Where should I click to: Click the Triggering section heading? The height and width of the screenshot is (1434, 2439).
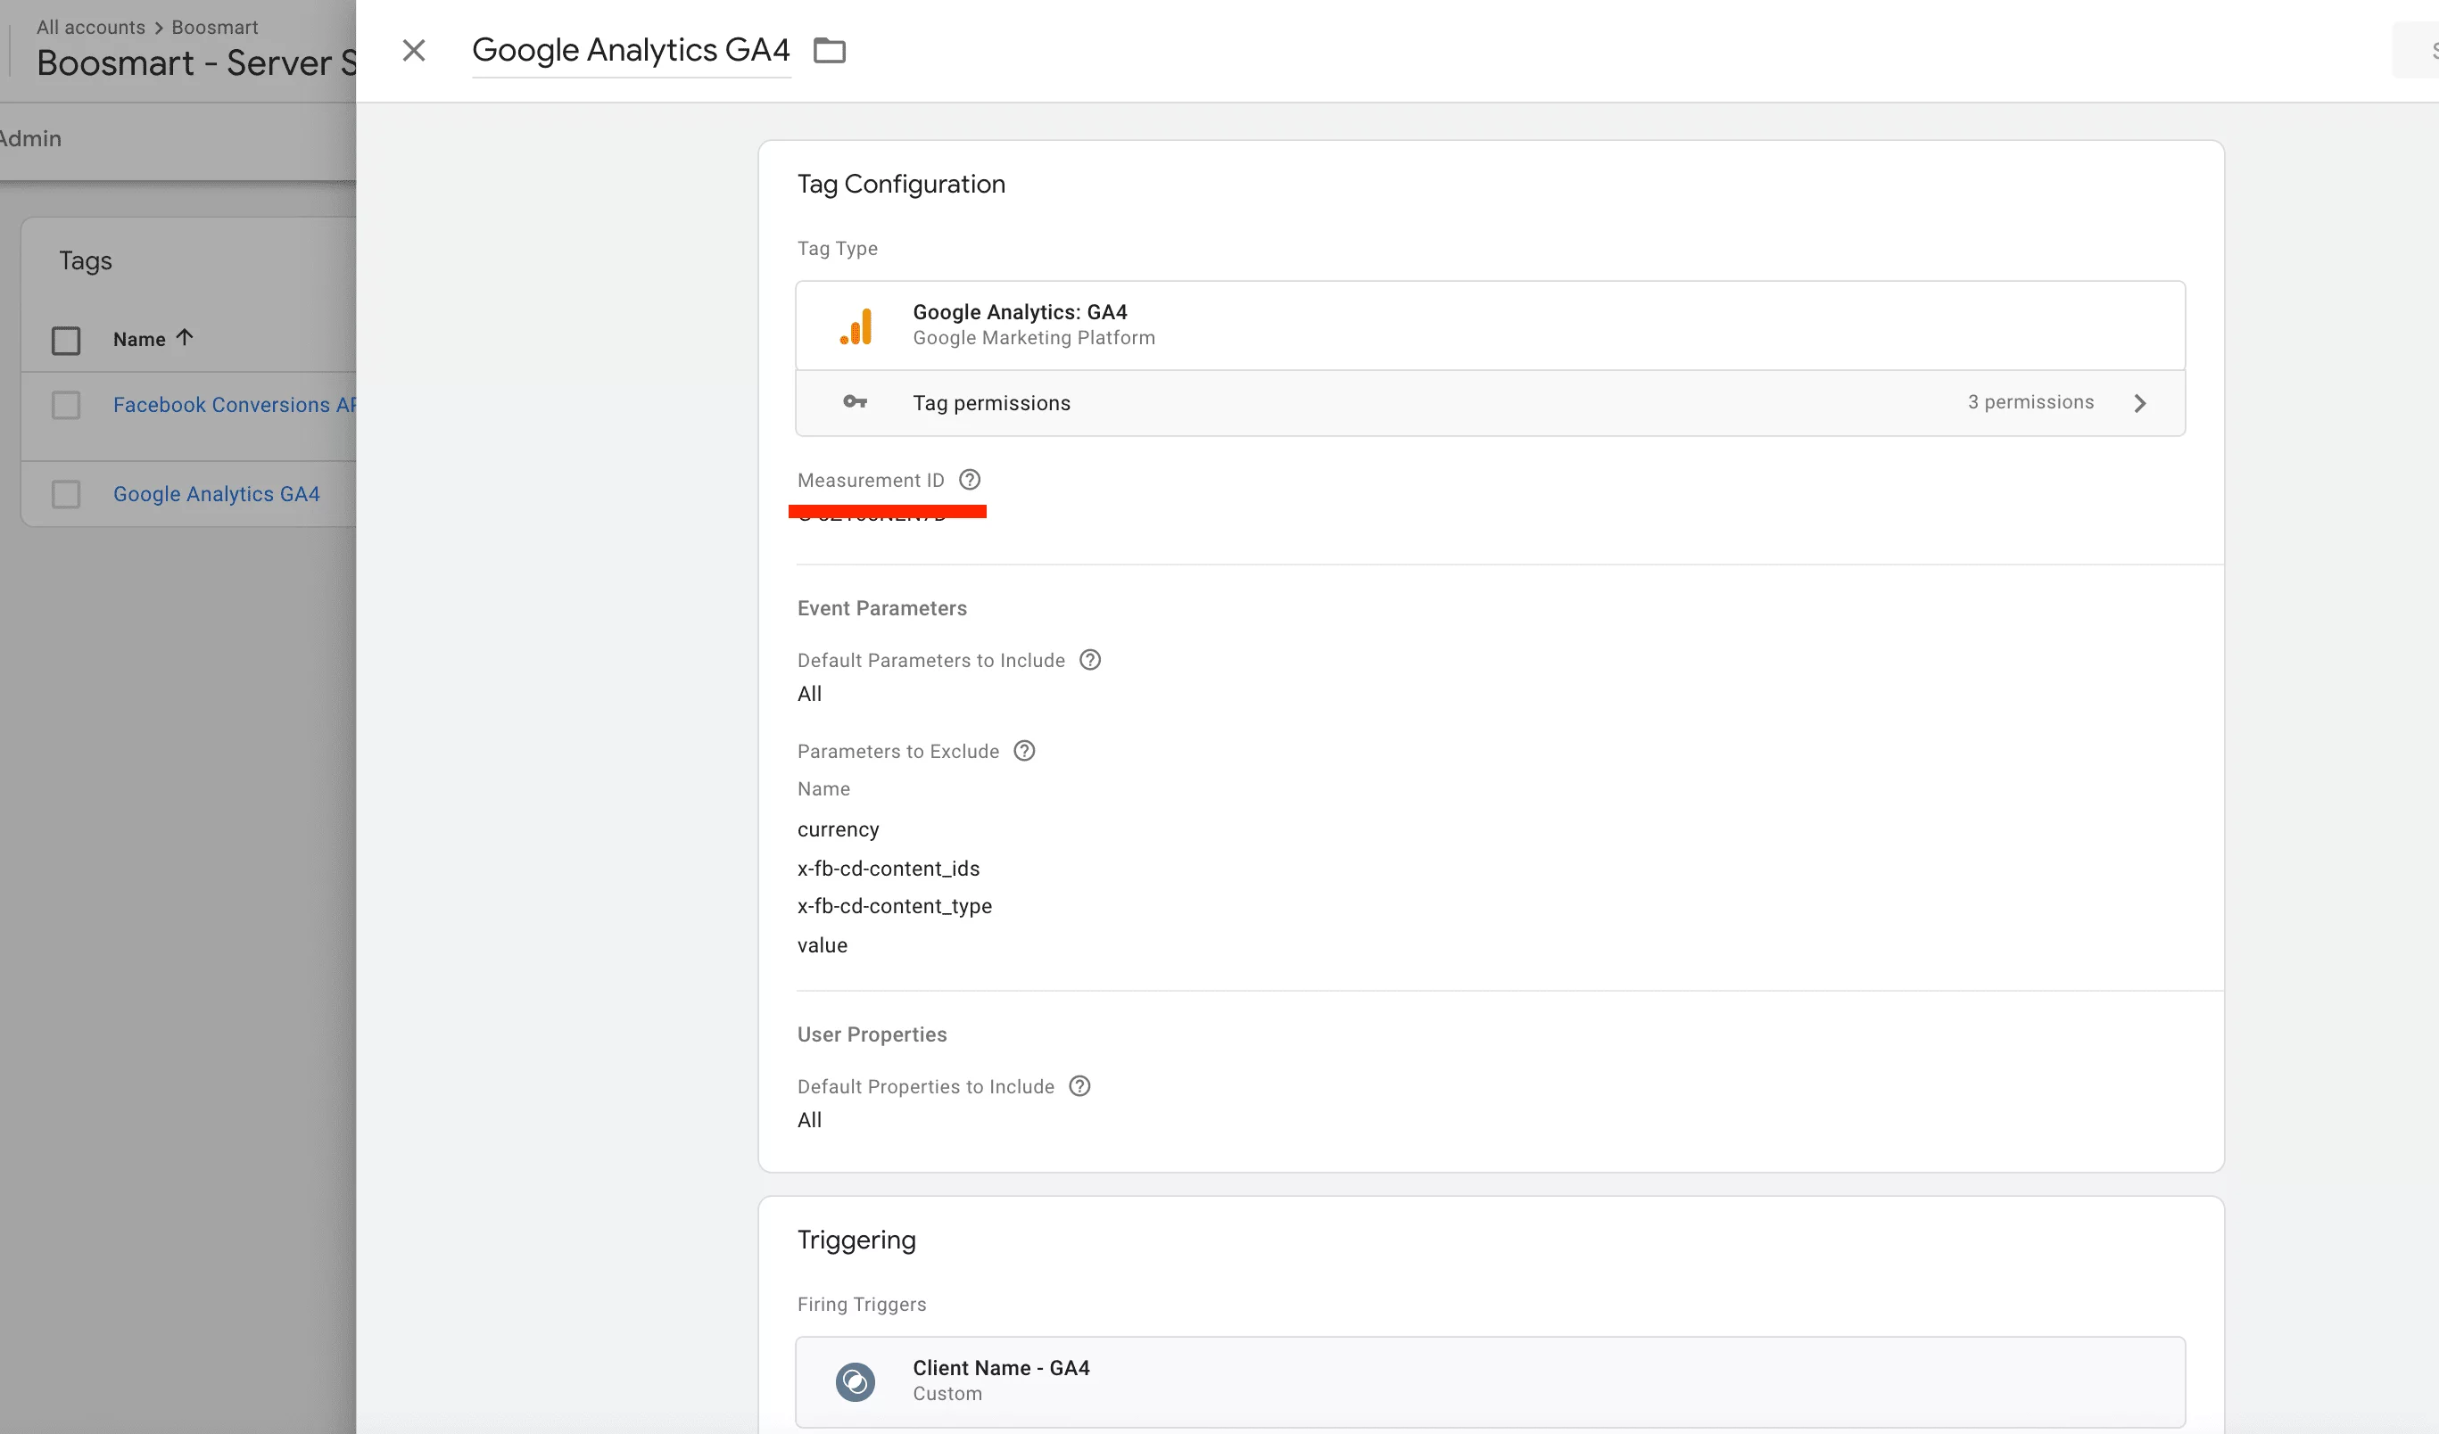click(x=856, y=1240)
